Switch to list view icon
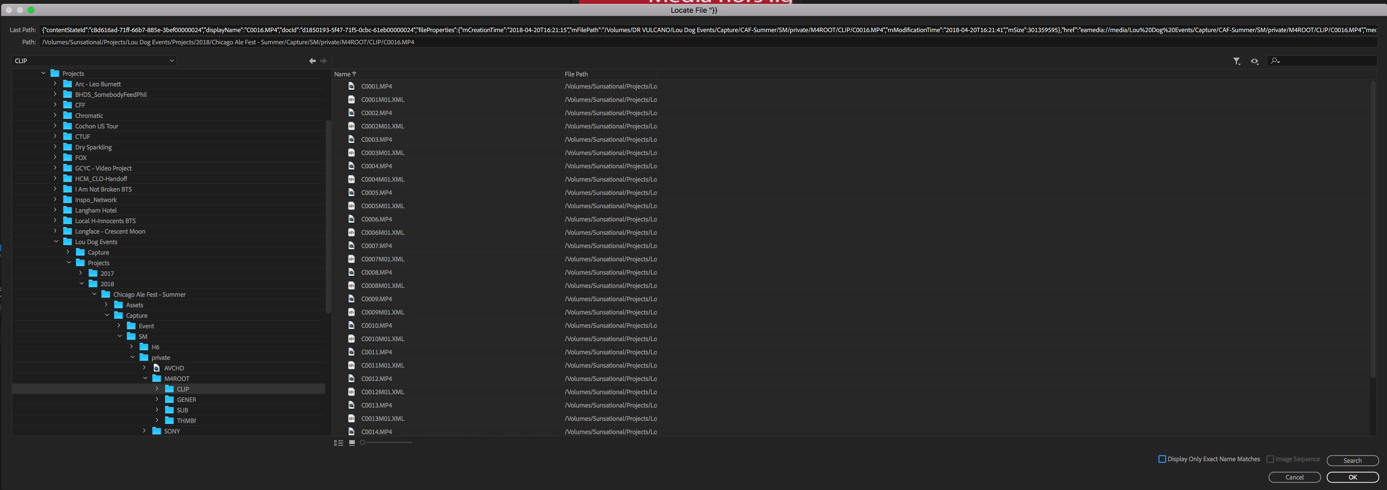The image size is (1387, 490). tap(338, 443)
